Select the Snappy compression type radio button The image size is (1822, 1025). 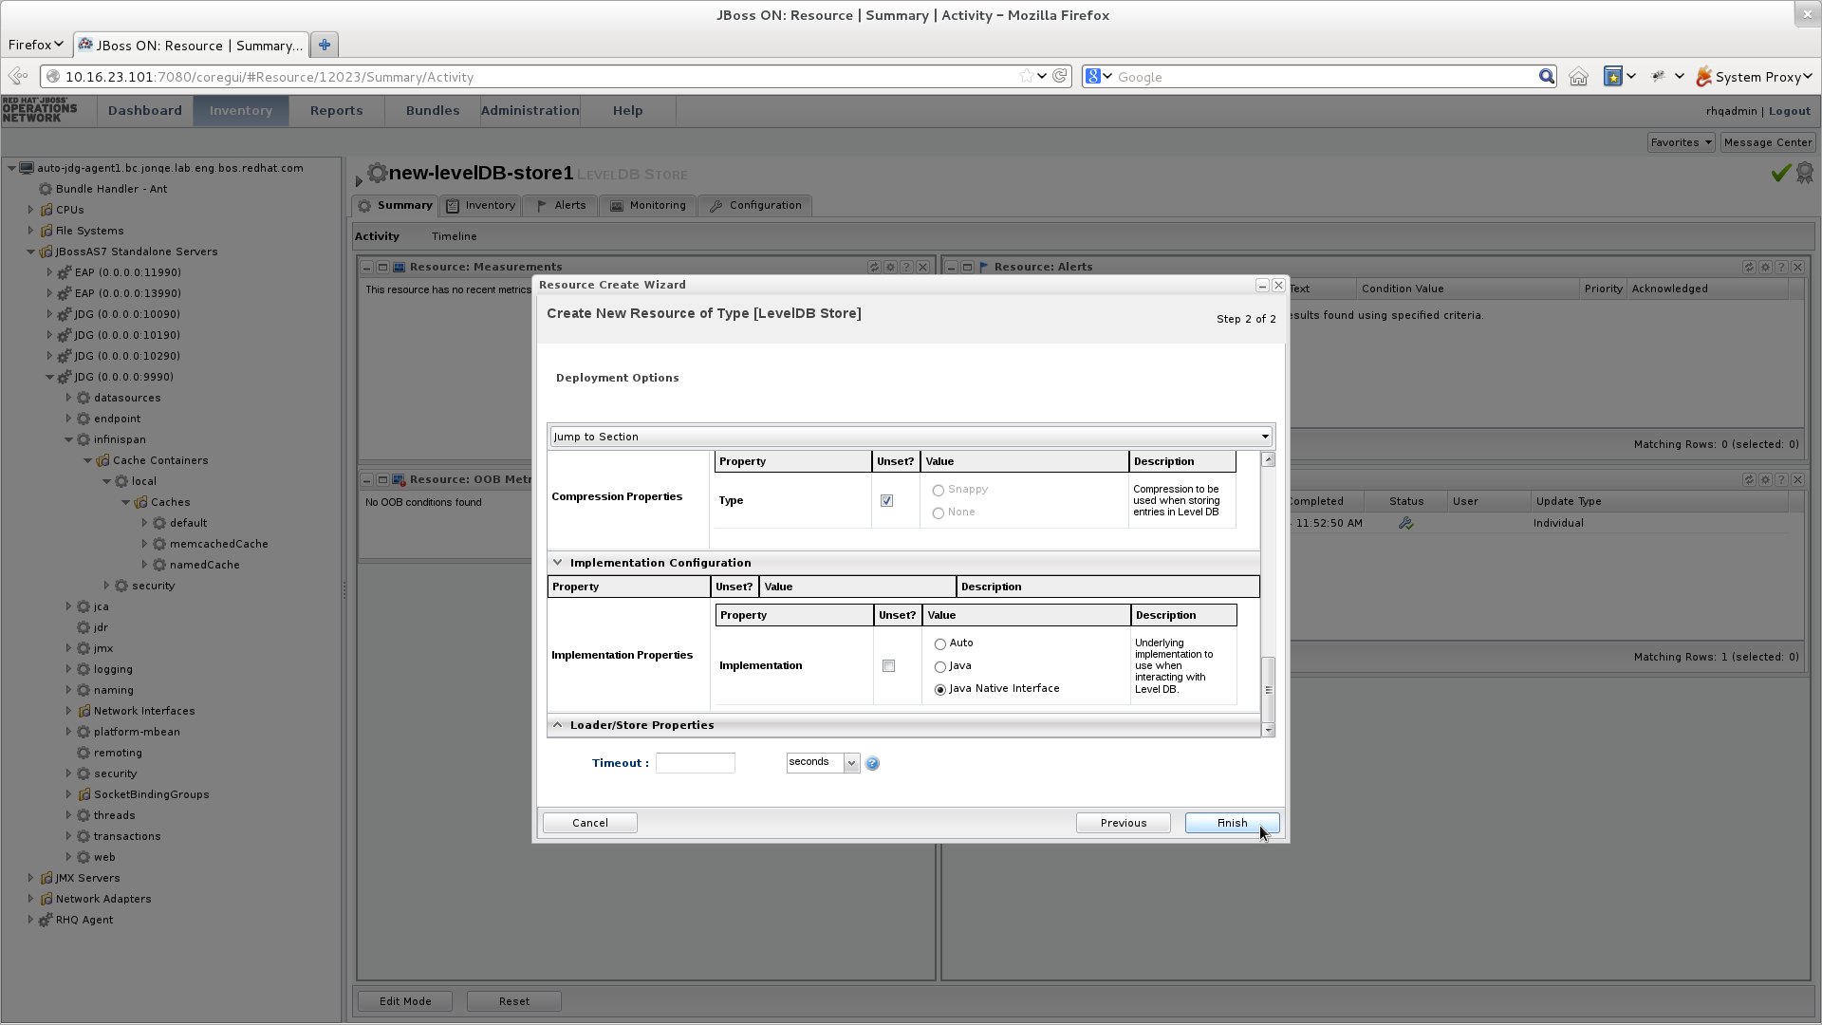point(939,490)
